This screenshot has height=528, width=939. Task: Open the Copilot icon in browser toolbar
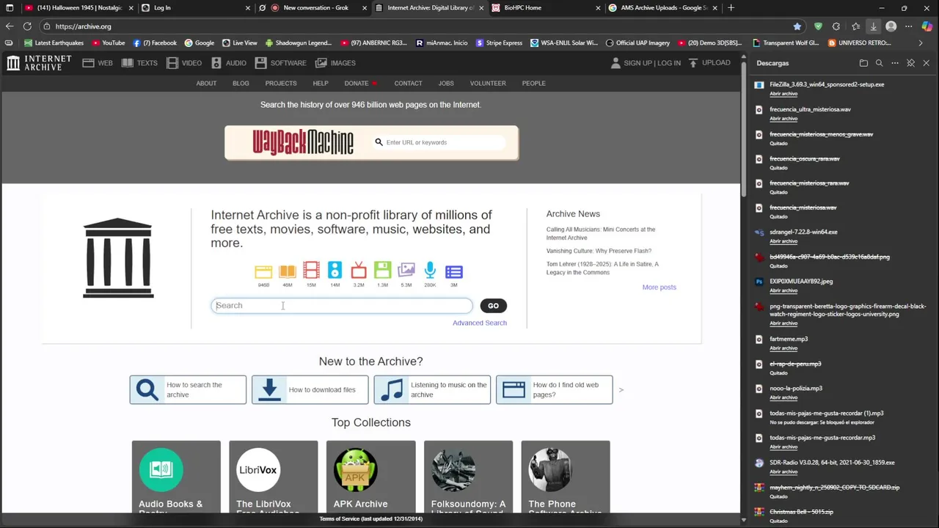[x=927, y=26]
